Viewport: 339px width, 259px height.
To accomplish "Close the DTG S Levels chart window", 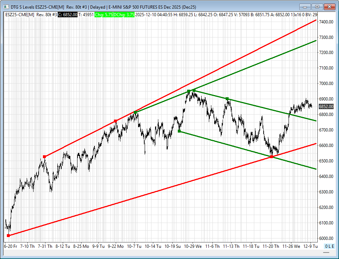I will 330,6.
